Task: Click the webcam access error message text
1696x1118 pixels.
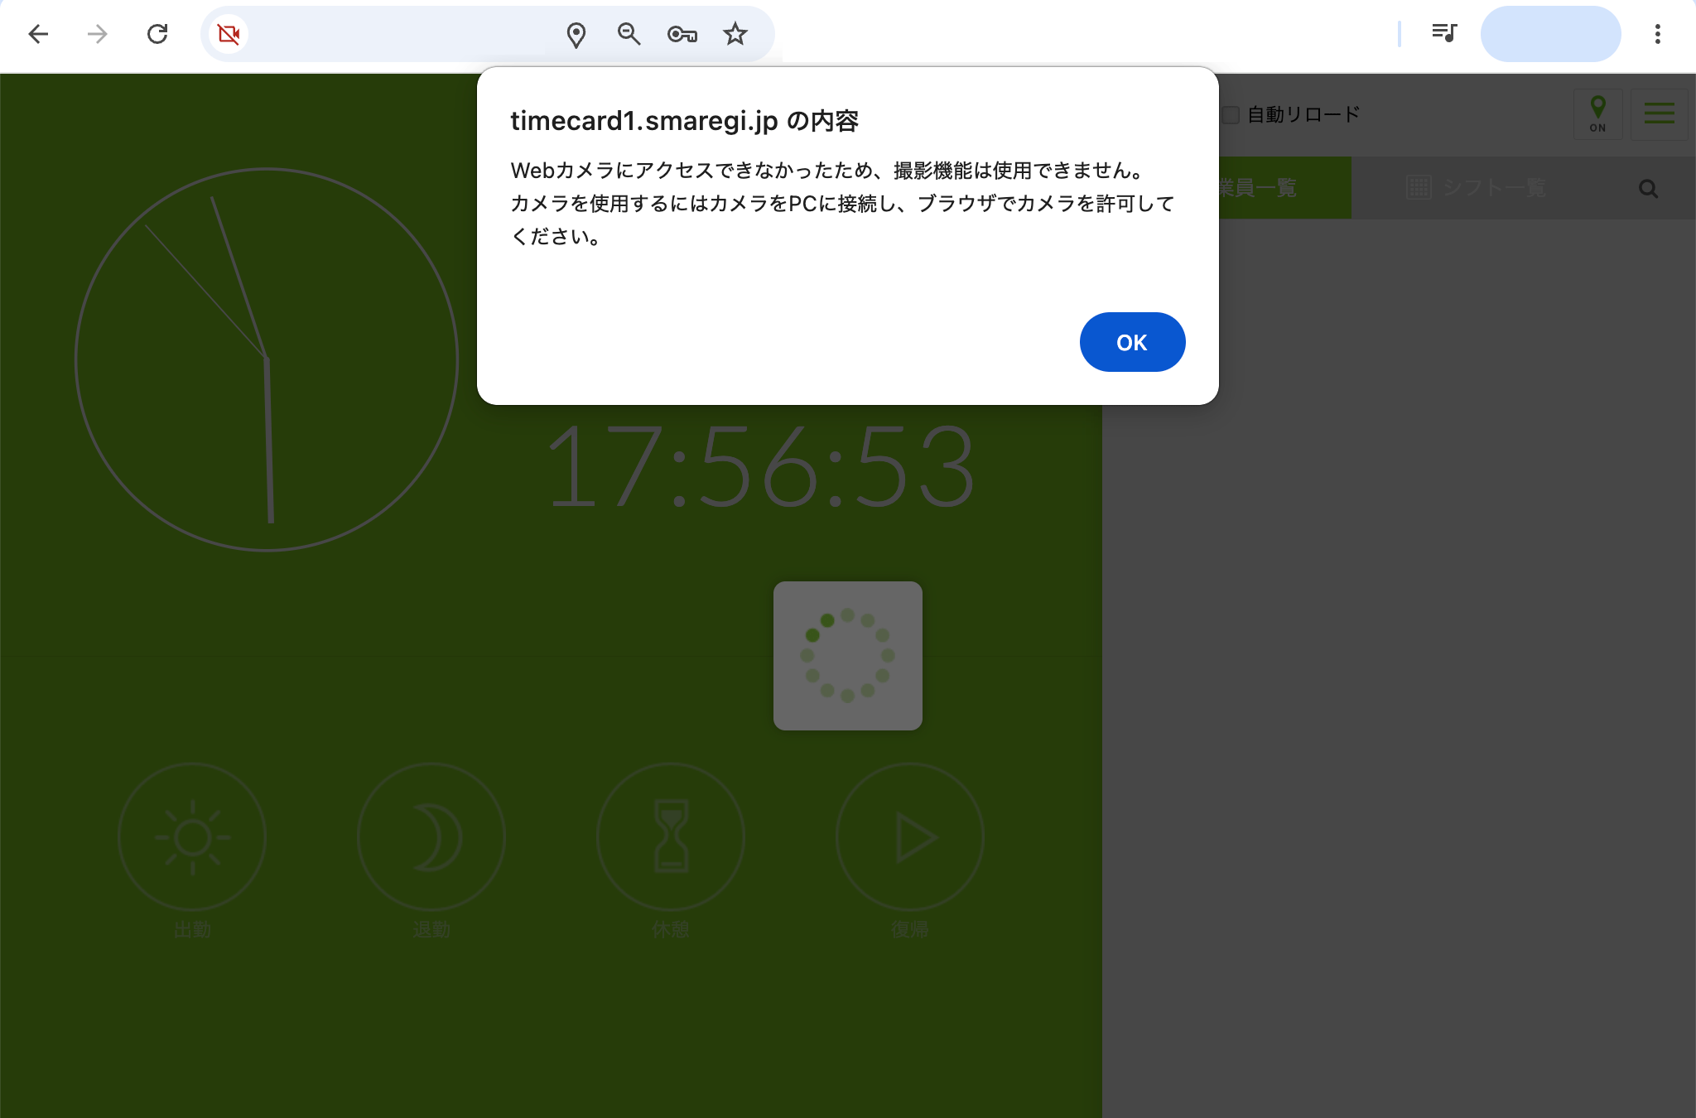Action: [x=843, y=204]
